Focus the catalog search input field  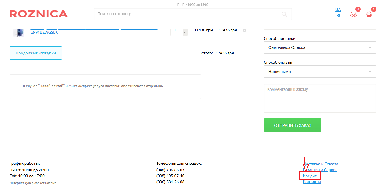click(186, 14)
